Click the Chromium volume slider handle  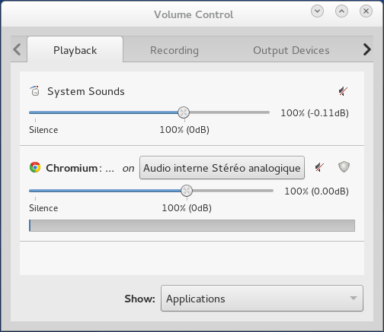tap(187, 191)
